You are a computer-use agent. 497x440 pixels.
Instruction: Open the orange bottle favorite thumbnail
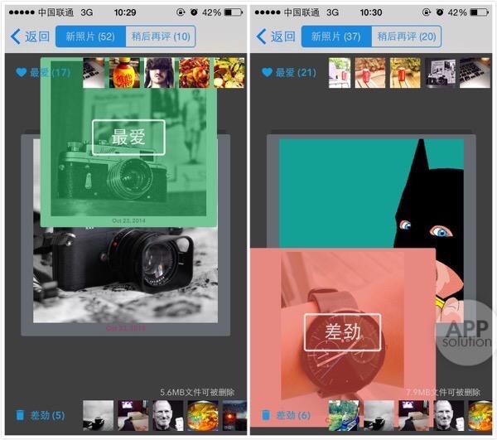(124, 73)
